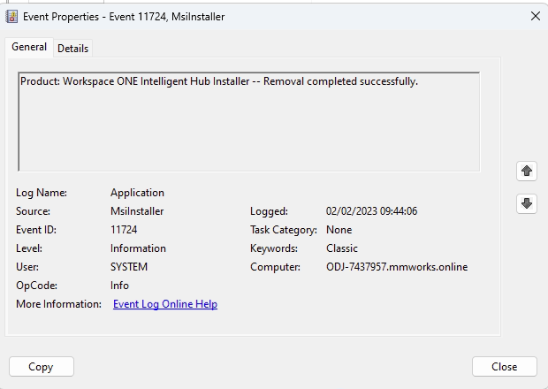The width and height of the screenshot is (548, 389).
Task: Go to previous event with up arrow
Action: (x=527, y=172)
